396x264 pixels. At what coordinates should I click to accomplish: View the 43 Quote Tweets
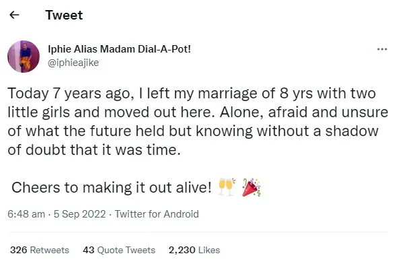pos(119,250)
